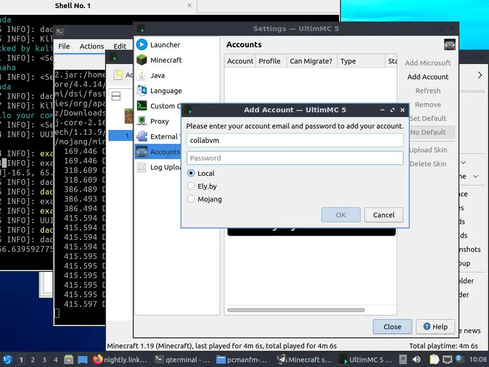The image size is (489, 367).
Task: Click Add Account in the accounts sidebar
Action: pos(428,77)
